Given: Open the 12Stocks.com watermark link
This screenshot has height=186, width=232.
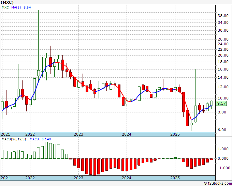Looking at the screenshot, I should click(217, 183).
